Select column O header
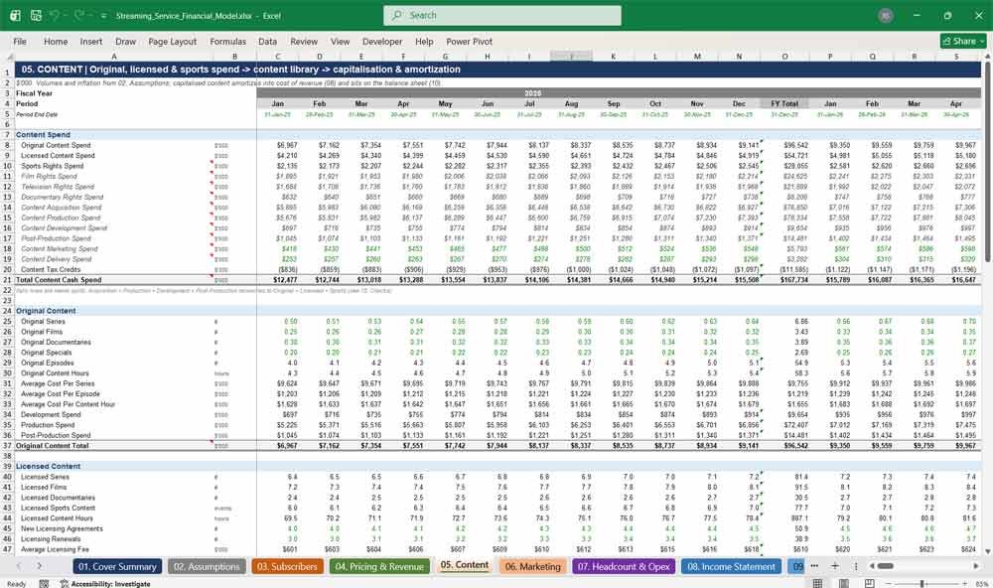 point(784,57)
